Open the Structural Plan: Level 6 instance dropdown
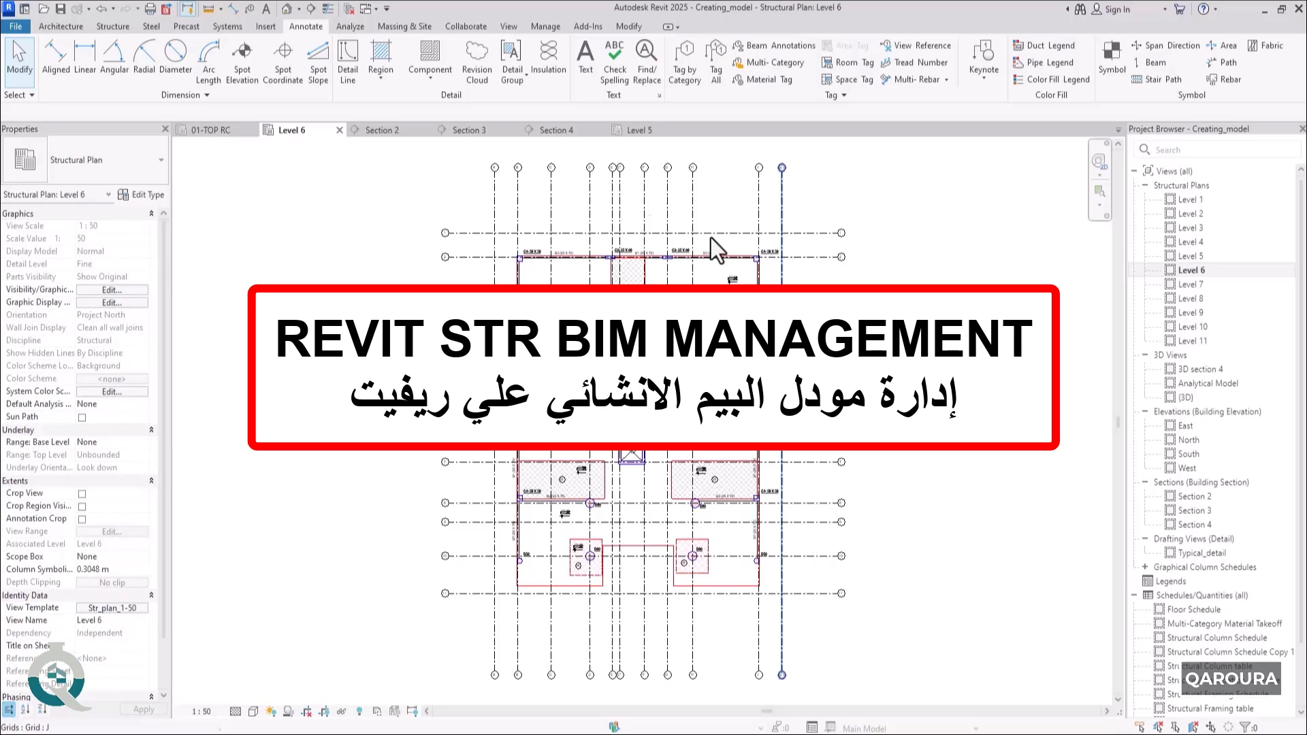The width and height of the screenshot is (1307, 735). (x=108, y=195)
